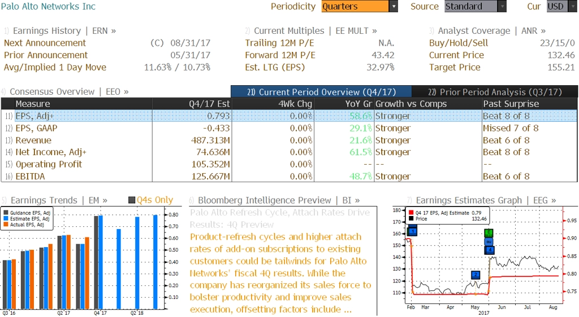The image size is (579, 317).
Task: Click the rounded blue 'ou' marker
Action: [x=489, y=241]
